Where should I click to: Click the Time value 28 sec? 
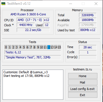coord(88,47)
